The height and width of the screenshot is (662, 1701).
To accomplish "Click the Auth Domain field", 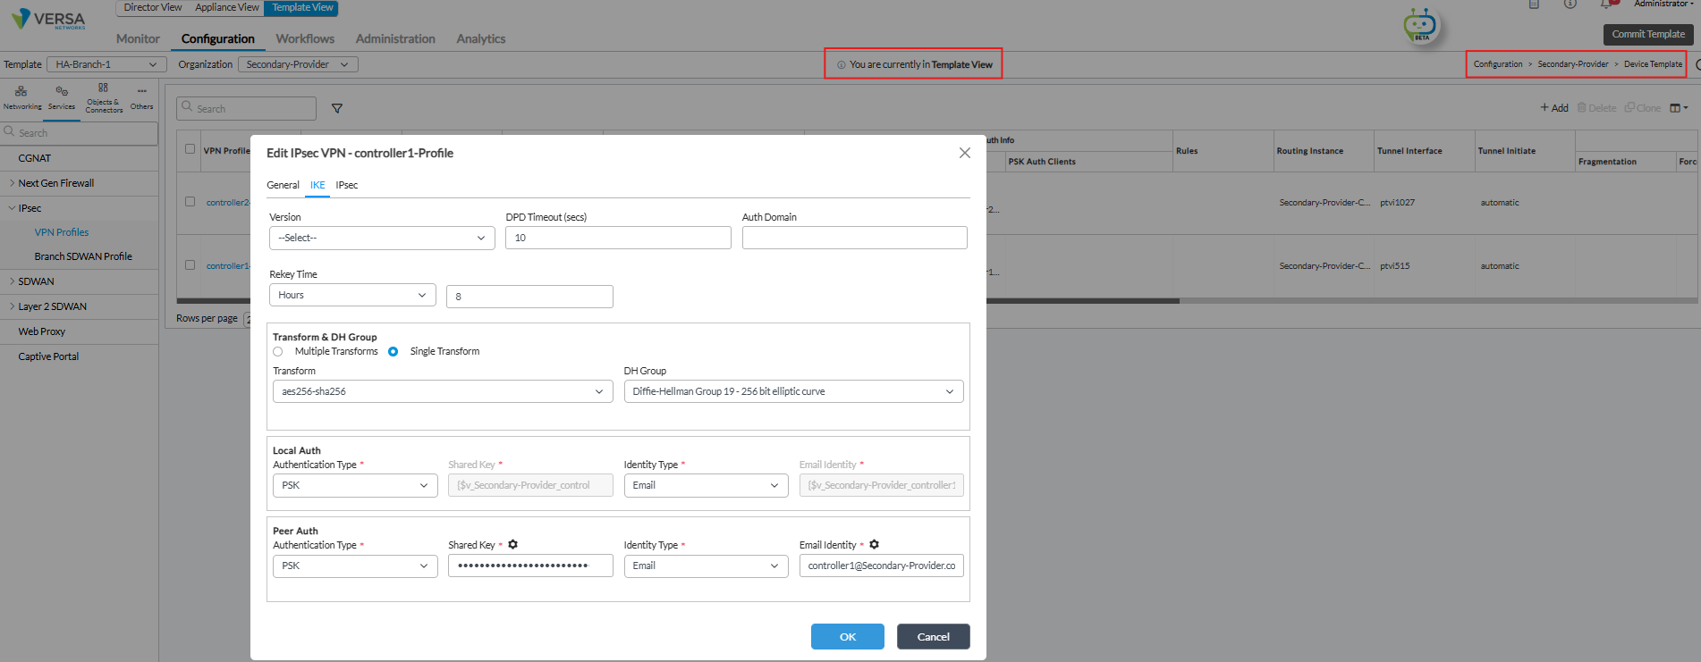I will [x=855, y=238].
